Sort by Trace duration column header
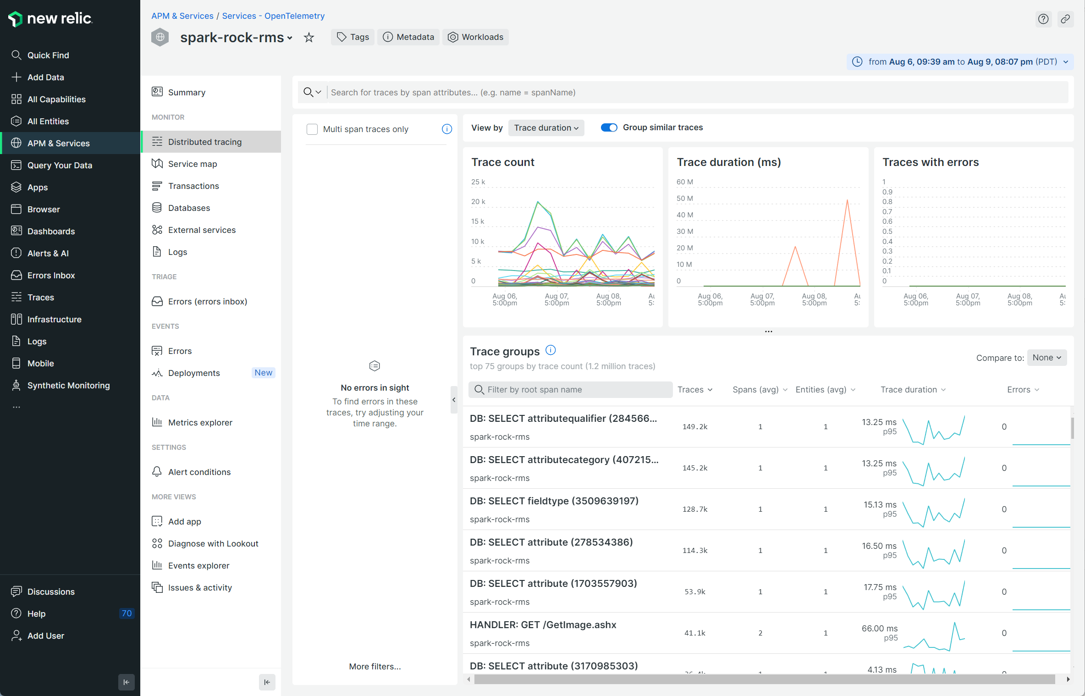The height and width of the screenshot is (696, 1085). (x=913, y=390)
